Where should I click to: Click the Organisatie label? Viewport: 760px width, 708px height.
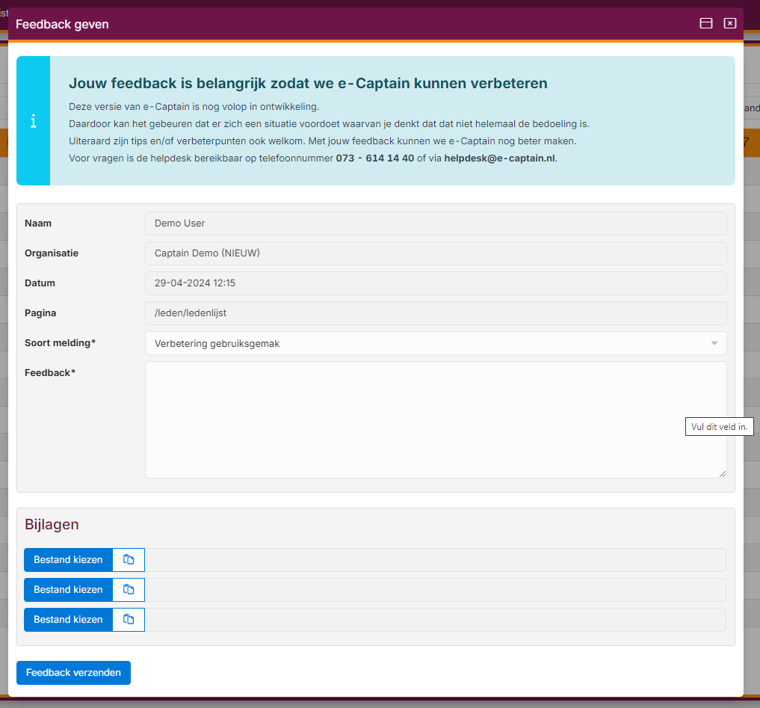(x=52, y=253)
